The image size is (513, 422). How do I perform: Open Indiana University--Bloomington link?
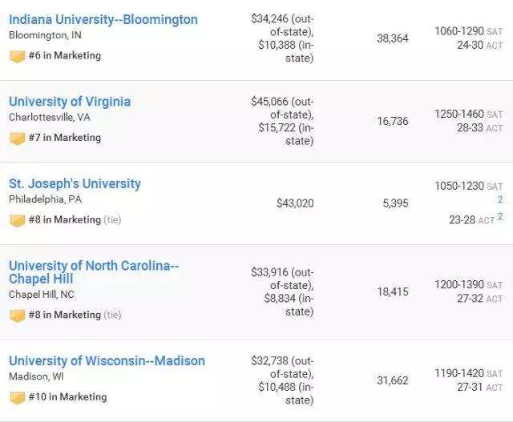[x=103, y=19]
